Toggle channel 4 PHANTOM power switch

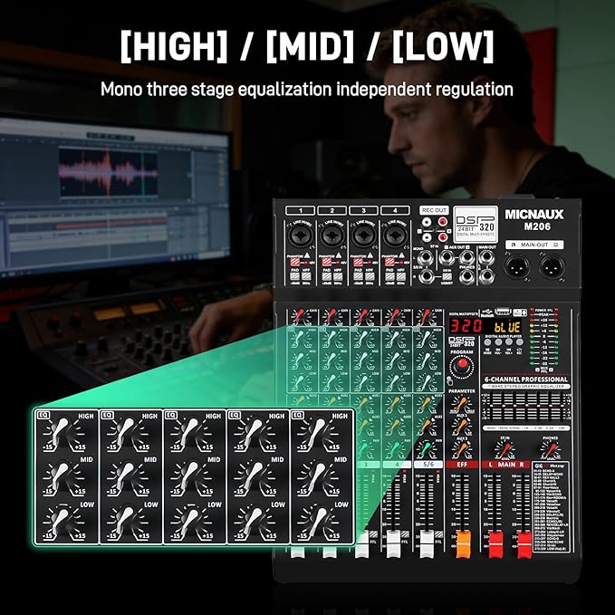coord(389,262)
